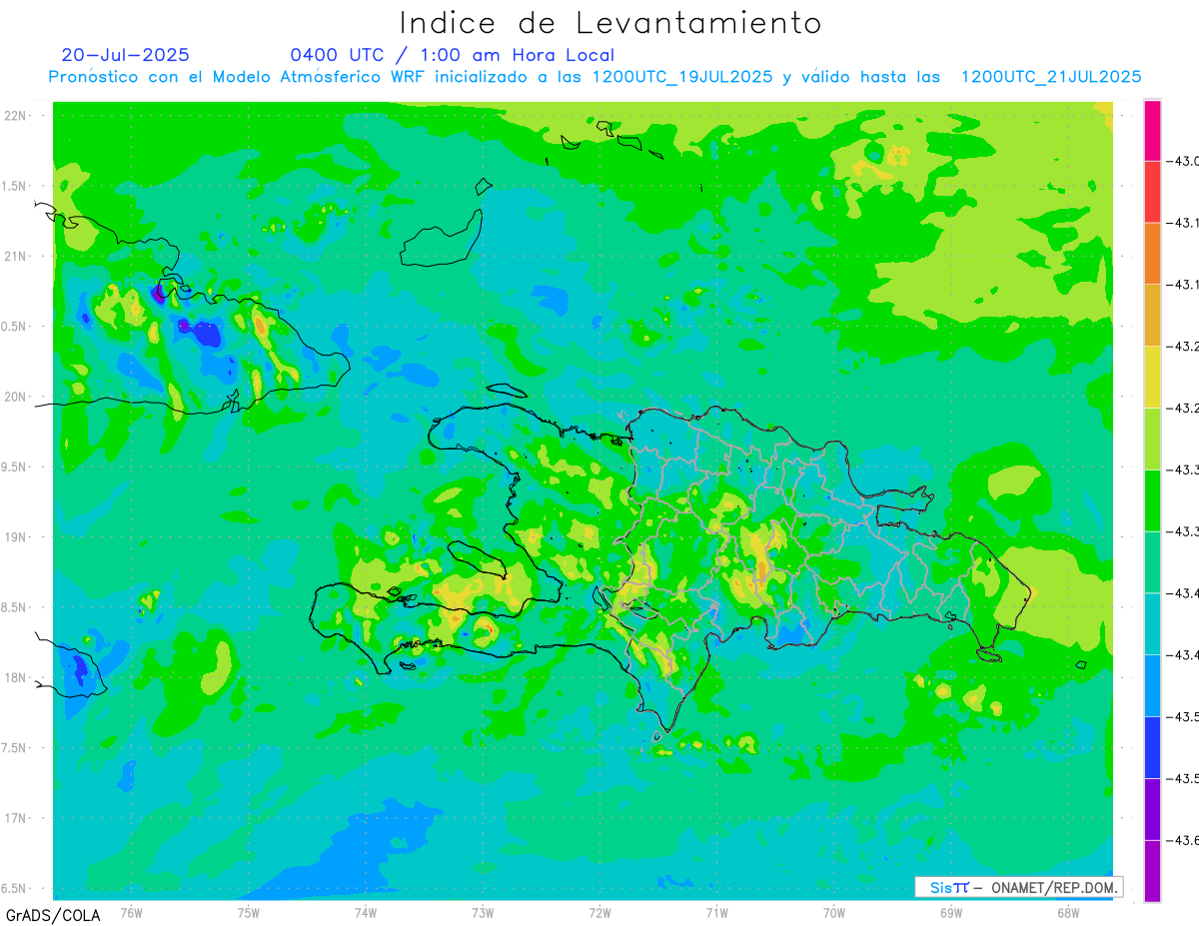Choose the yellow-green color bar segment
1199x926 pixels.
(1152, 439)
